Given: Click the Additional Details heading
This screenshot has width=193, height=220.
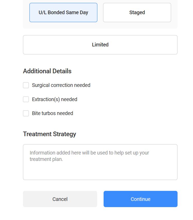Looking at the screenshot, I should point(47,71).
